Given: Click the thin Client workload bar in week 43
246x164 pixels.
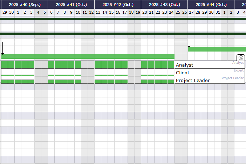Looking at the screenshot, I should [x=158, y=75].
